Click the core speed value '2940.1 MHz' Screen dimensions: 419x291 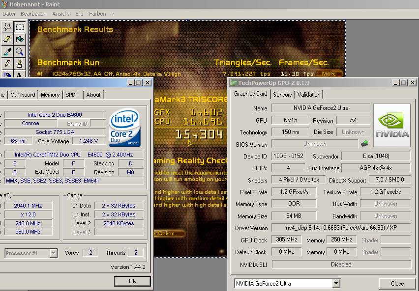coord(28,206)
